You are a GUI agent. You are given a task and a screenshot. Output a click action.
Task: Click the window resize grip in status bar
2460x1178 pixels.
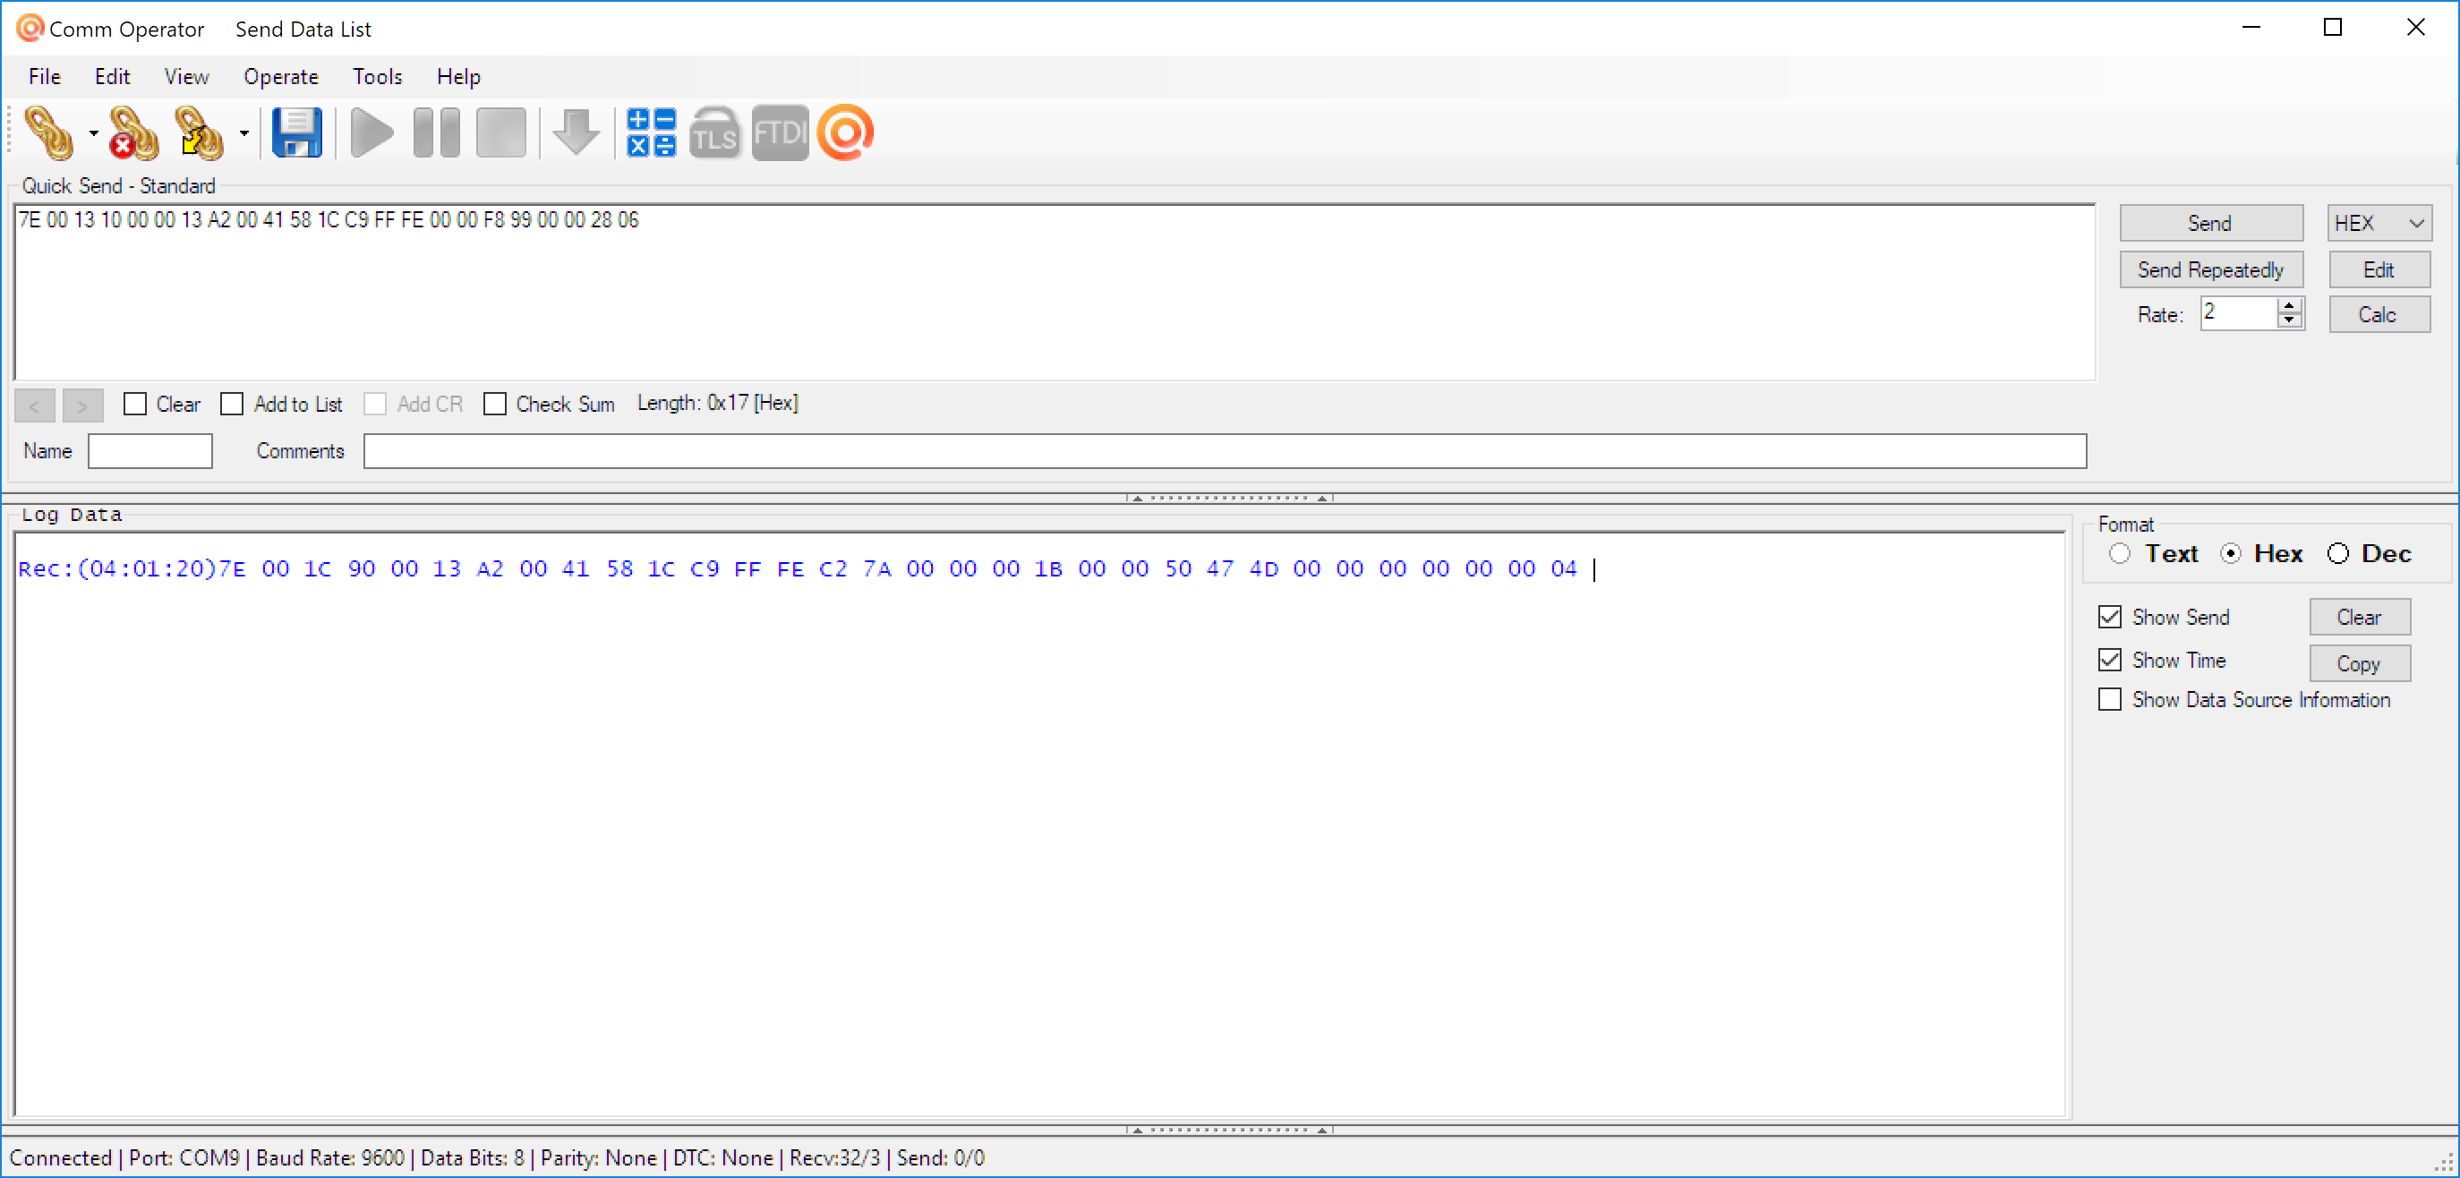point(2445,1162)
